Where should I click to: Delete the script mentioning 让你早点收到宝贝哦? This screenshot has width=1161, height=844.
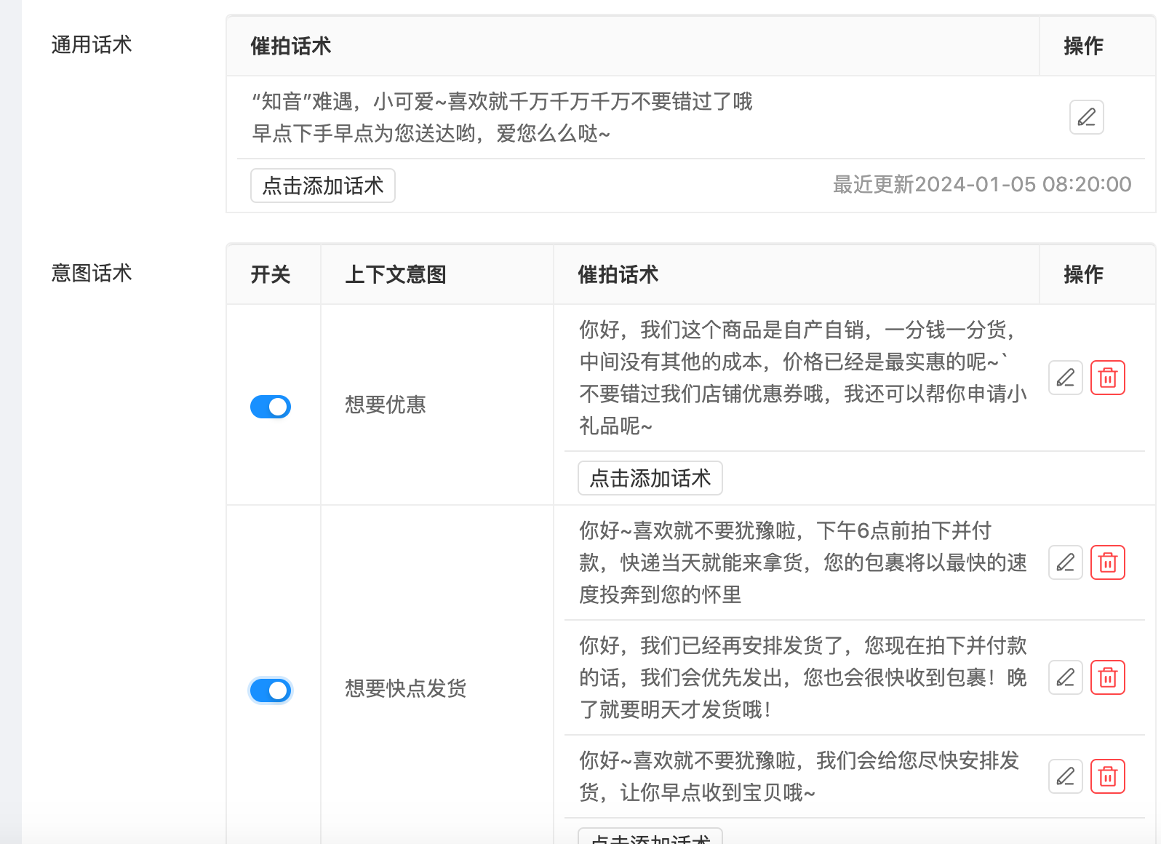click(1107, 776)
